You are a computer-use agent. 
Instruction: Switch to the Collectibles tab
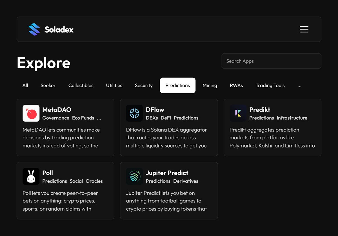tap(81, 85)
